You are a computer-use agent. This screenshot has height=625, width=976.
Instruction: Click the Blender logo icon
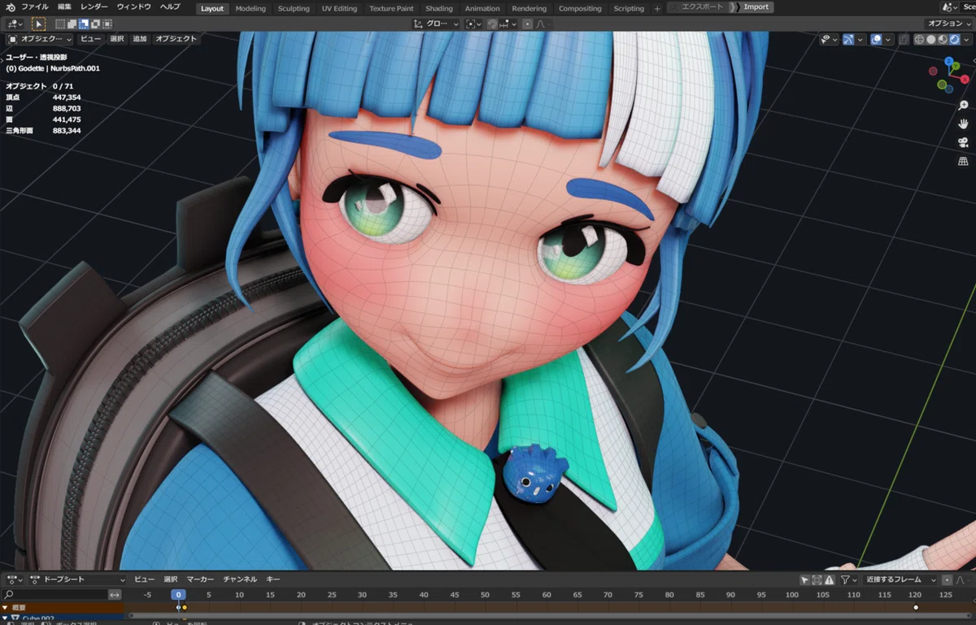pos(10,7)
